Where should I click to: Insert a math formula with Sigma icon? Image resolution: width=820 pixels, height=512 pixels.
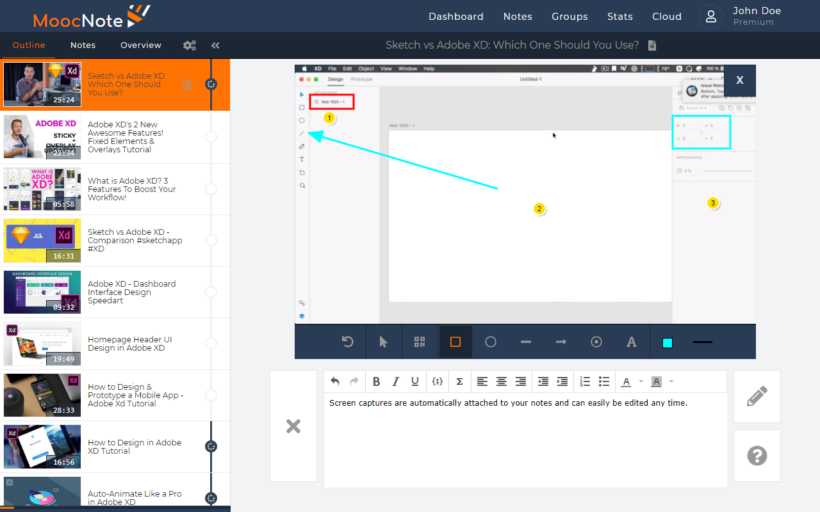pos(459,381)
